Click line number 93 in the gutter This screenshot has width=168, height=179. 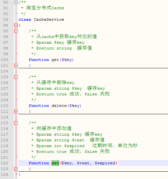6,19
